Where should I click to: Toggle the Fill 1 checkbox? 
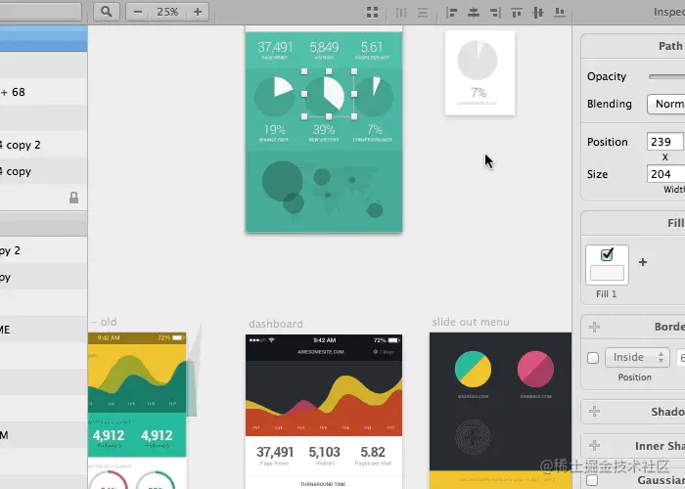tap(608, 254)
